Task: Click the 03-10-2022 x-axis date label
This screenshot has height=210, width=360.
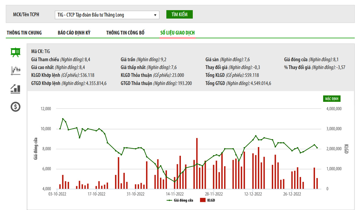Action: [57, 194]
